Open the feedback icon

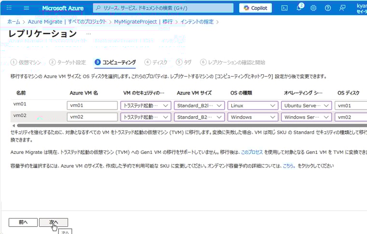coord(342,8)
